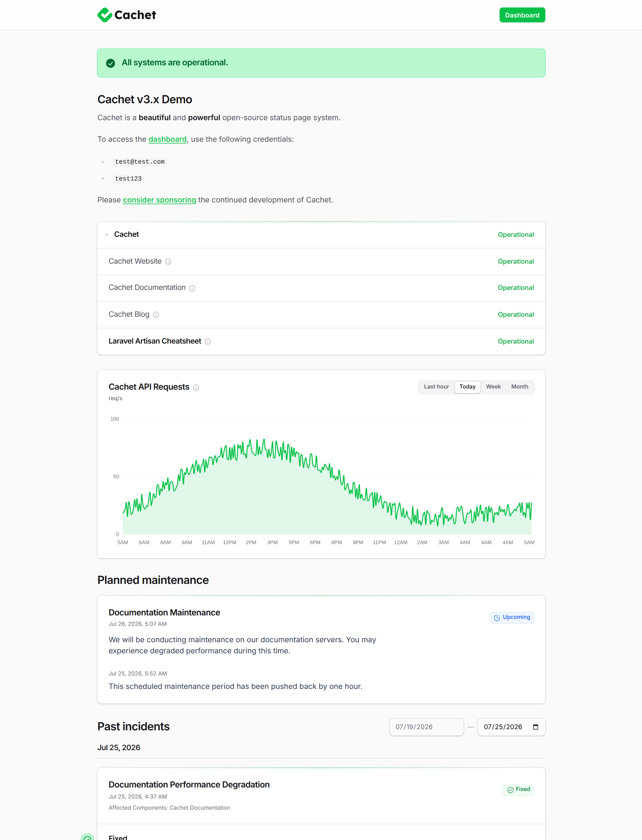
Task: Collapse the Cachet component group
Action: click(x=107, y=235)
